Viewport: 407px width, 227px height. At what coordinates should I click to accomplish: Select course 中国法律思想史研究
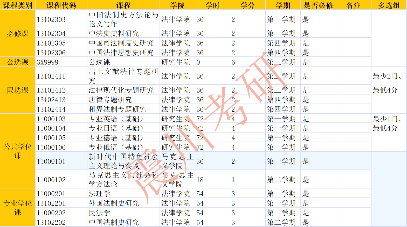121,53
